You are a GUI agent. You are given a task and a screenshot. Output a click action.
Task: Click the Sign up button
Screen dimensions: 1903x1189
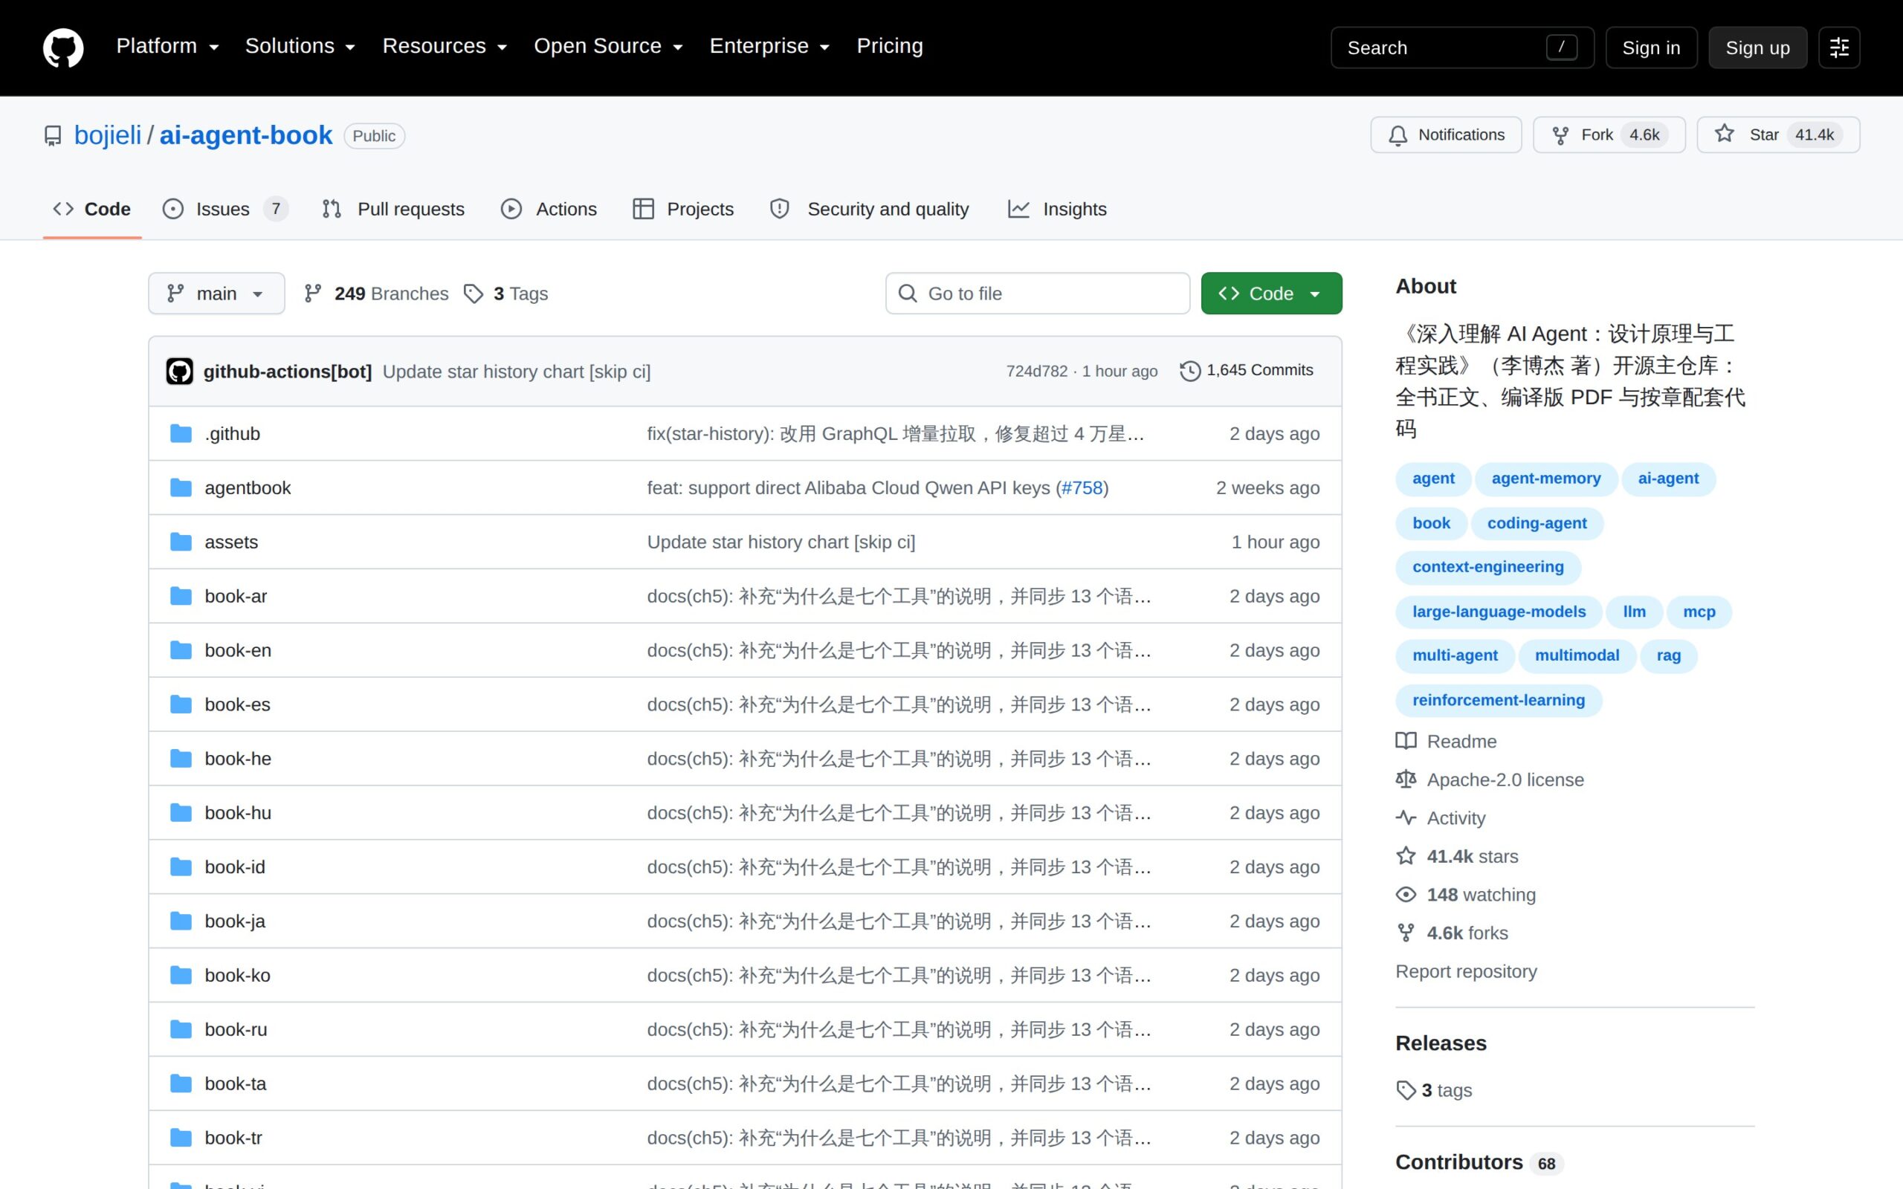(x=1757, y=48)
